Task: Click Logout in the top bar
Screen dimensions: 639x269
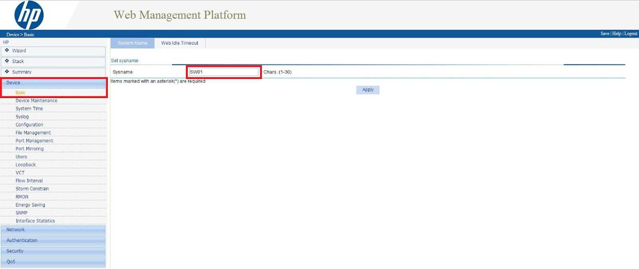Action: coord(631,34)
